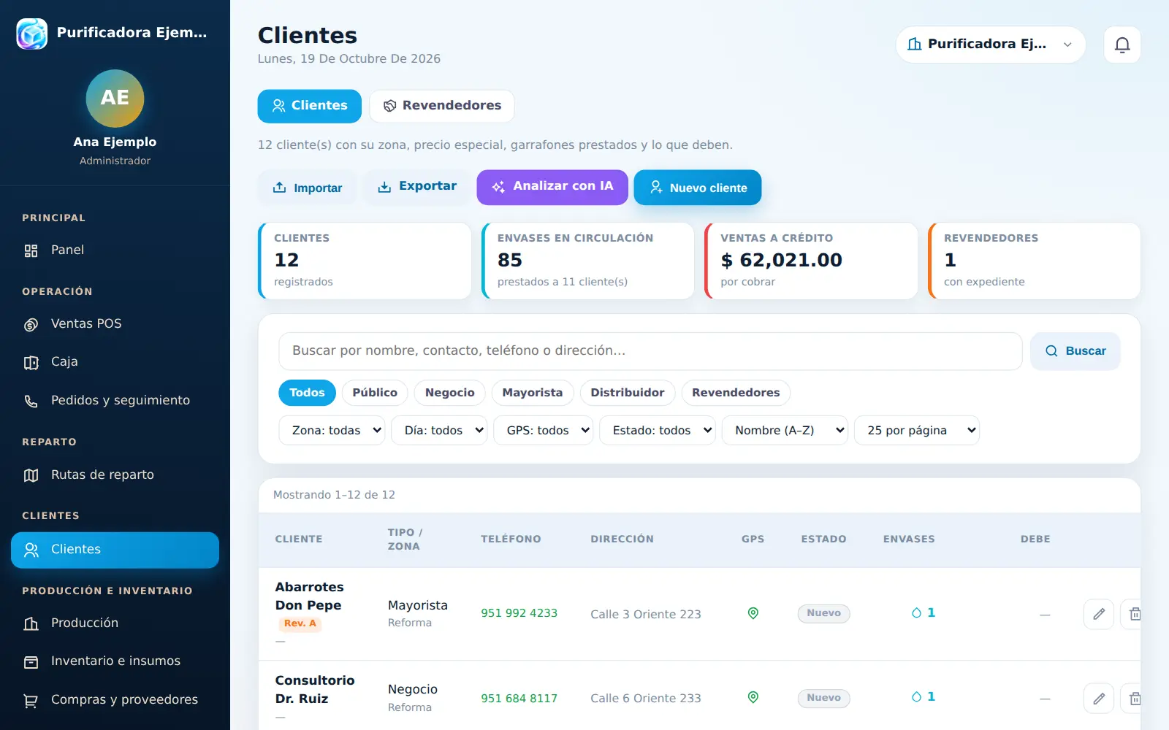Click GPS pin for Consultorio Dr. Ruiz
The height and width of the screenshot is (730, 1169).
pos(753,697)
